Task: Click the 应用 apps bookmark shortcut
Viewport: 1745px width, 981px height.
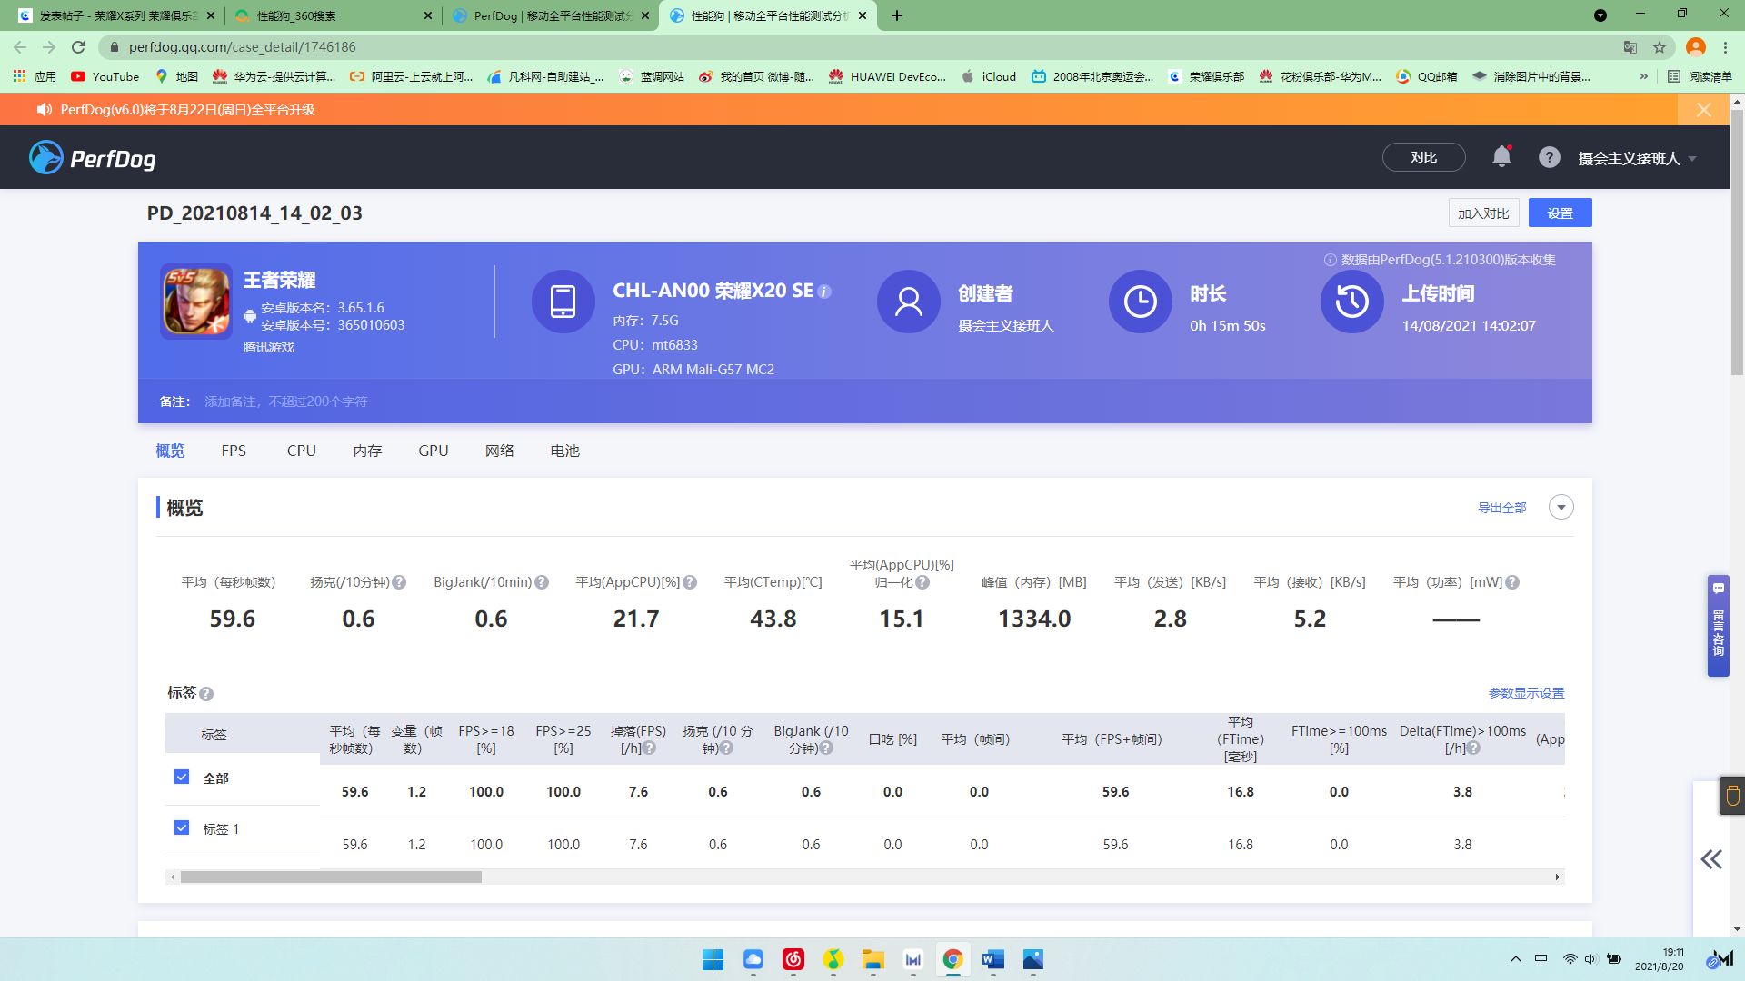Action: coord(35,77)
